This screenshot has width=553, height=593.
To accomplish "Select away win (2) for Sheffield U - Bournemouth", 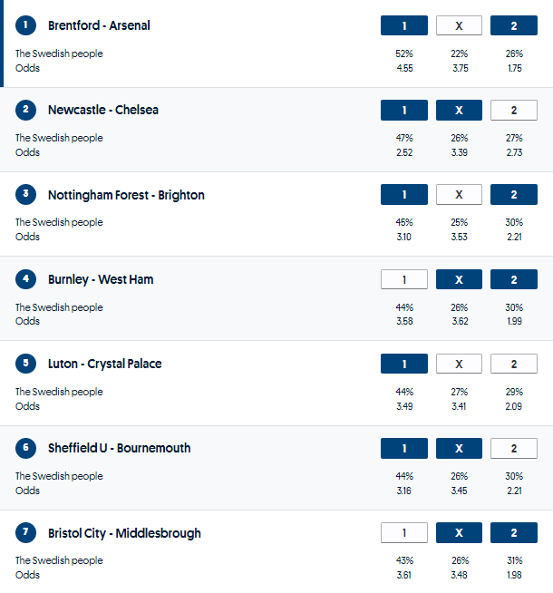I will (x=514, y=448).
